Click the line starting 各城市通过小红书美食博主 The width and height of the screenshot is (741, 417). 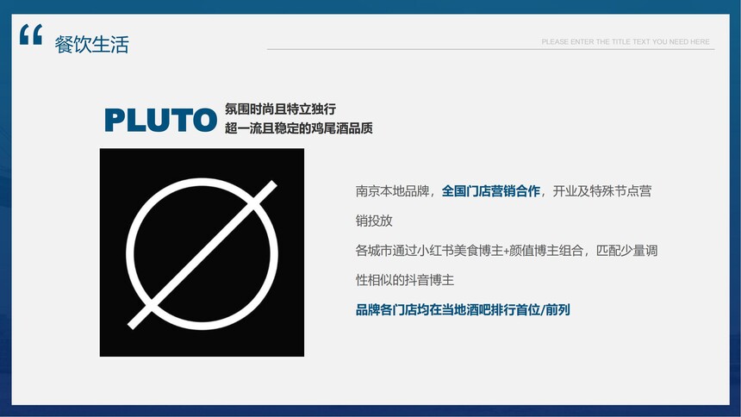tap(506, 251)
